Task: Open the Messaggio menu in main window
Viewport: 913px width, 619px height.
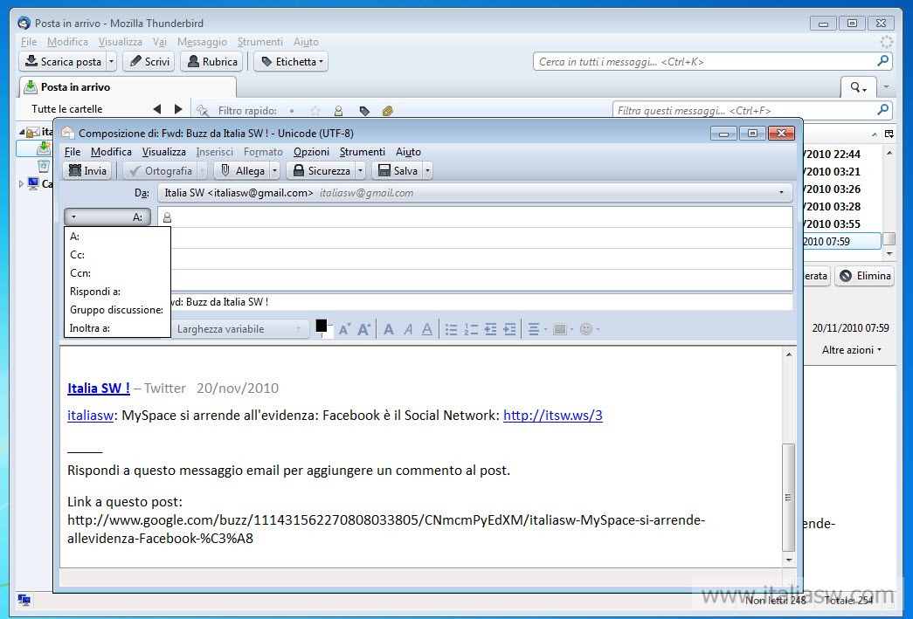Action: point(202,42)
